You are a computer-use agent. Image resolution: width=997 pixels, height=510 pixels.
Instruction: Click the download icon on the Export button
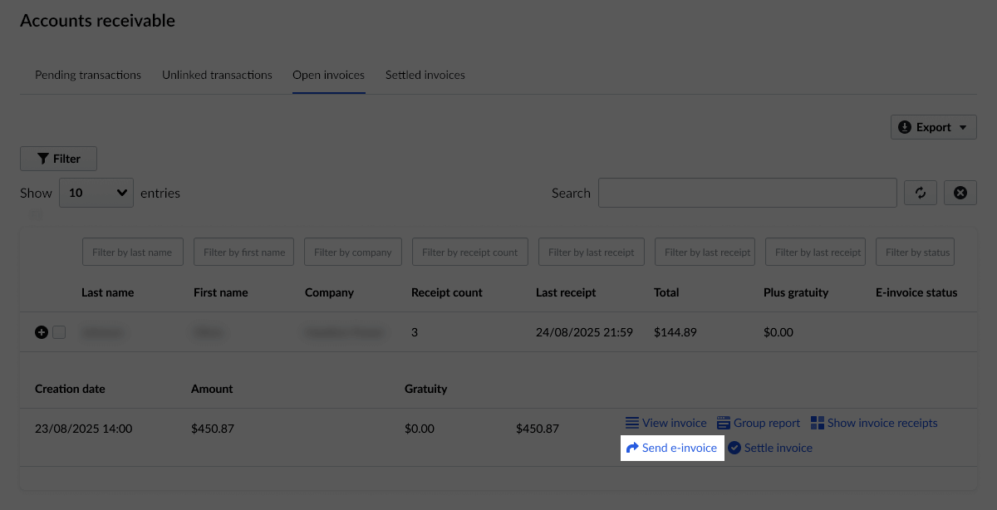click(x=905, y=126)
